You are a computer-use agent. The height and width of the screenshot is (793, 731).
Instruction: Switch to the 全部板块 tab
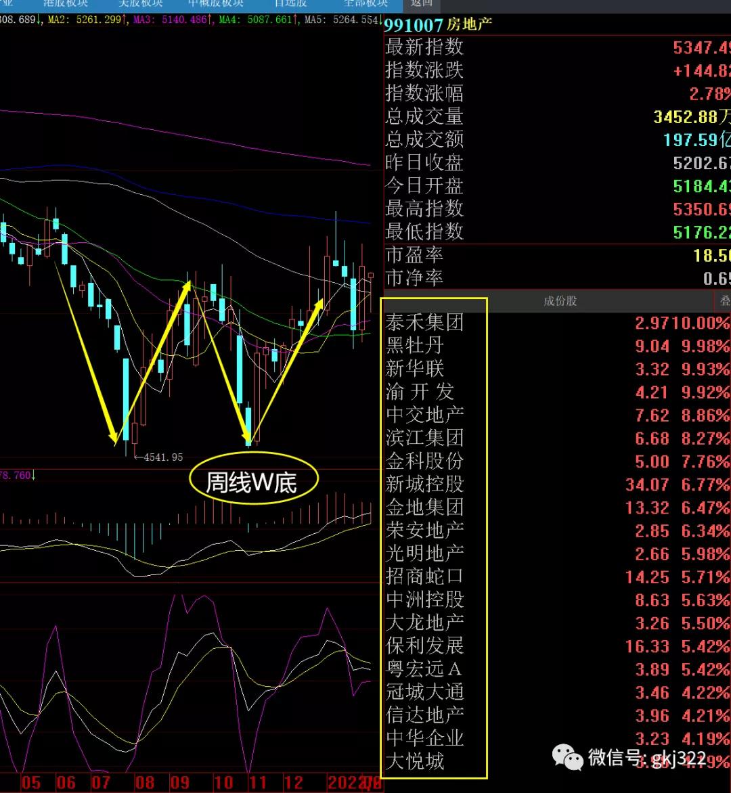[x=365, y=3]
